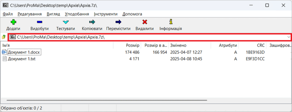Click the 7z icon in title bar
This screenshot has width=292, height=112.
[5, 5]
